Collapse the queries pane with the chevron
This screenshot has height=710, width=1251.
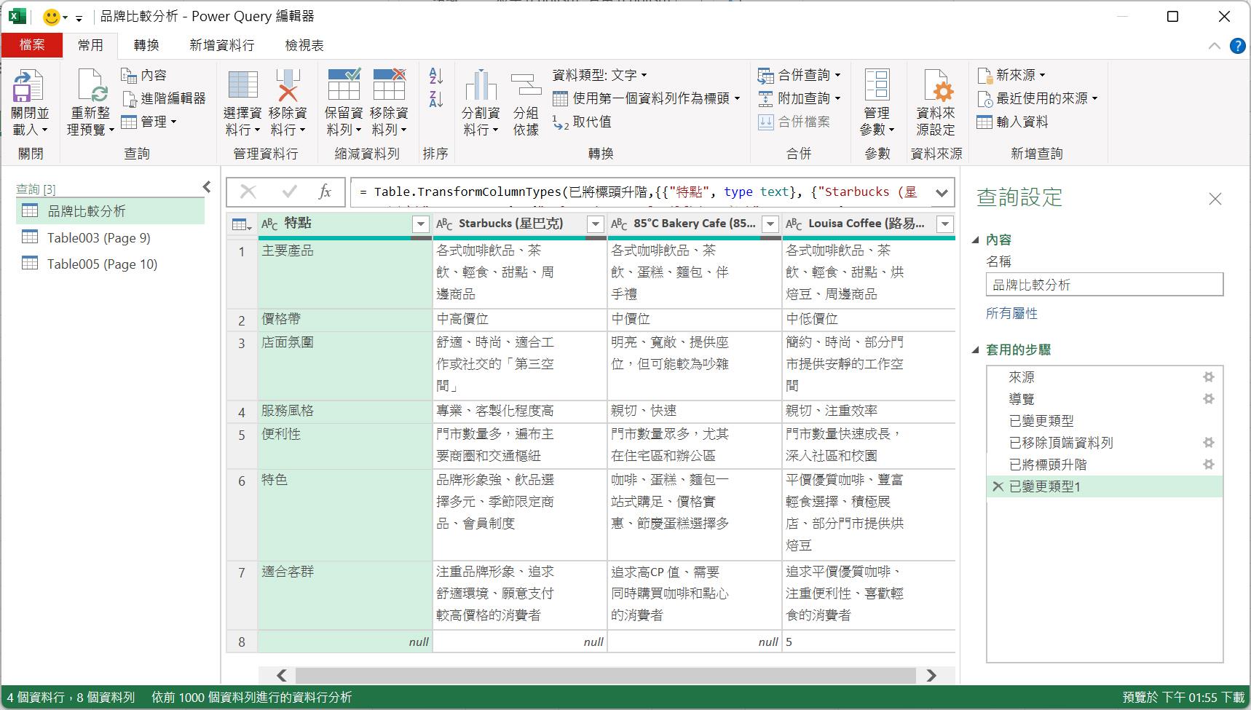point(207,188)
